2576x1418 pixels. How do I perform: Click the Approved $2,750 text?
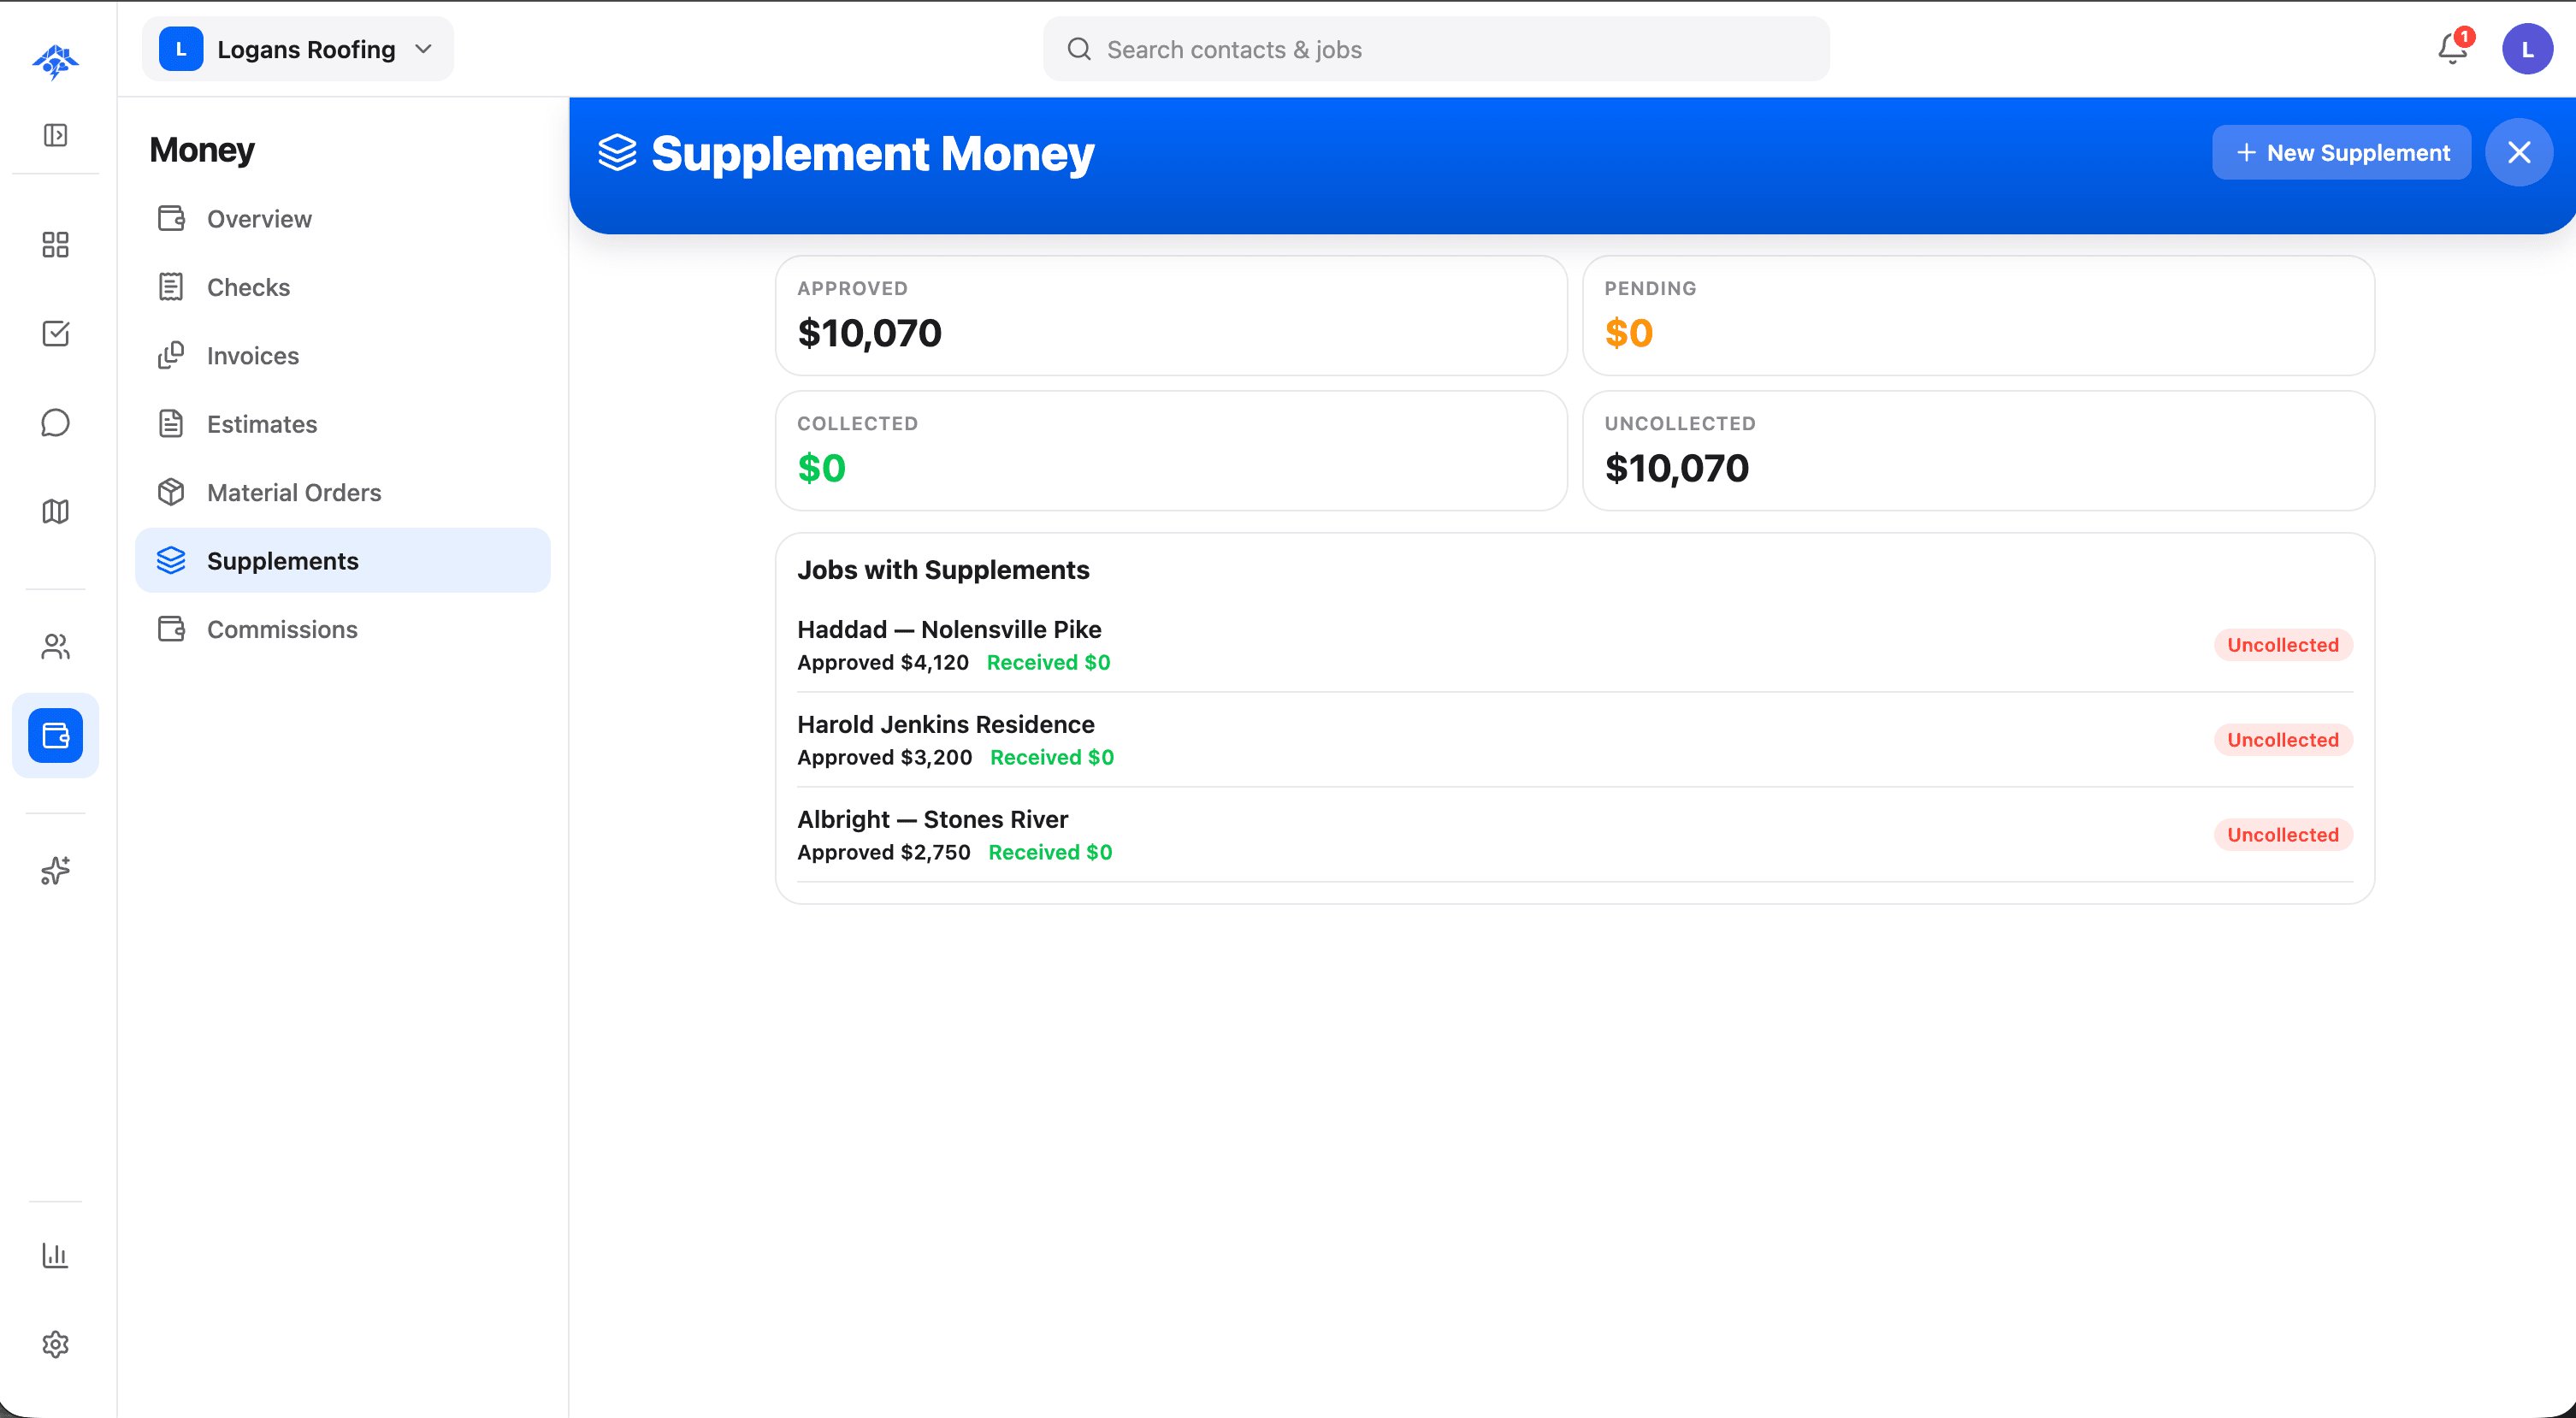pyautogui.click(x=884, y=852)
